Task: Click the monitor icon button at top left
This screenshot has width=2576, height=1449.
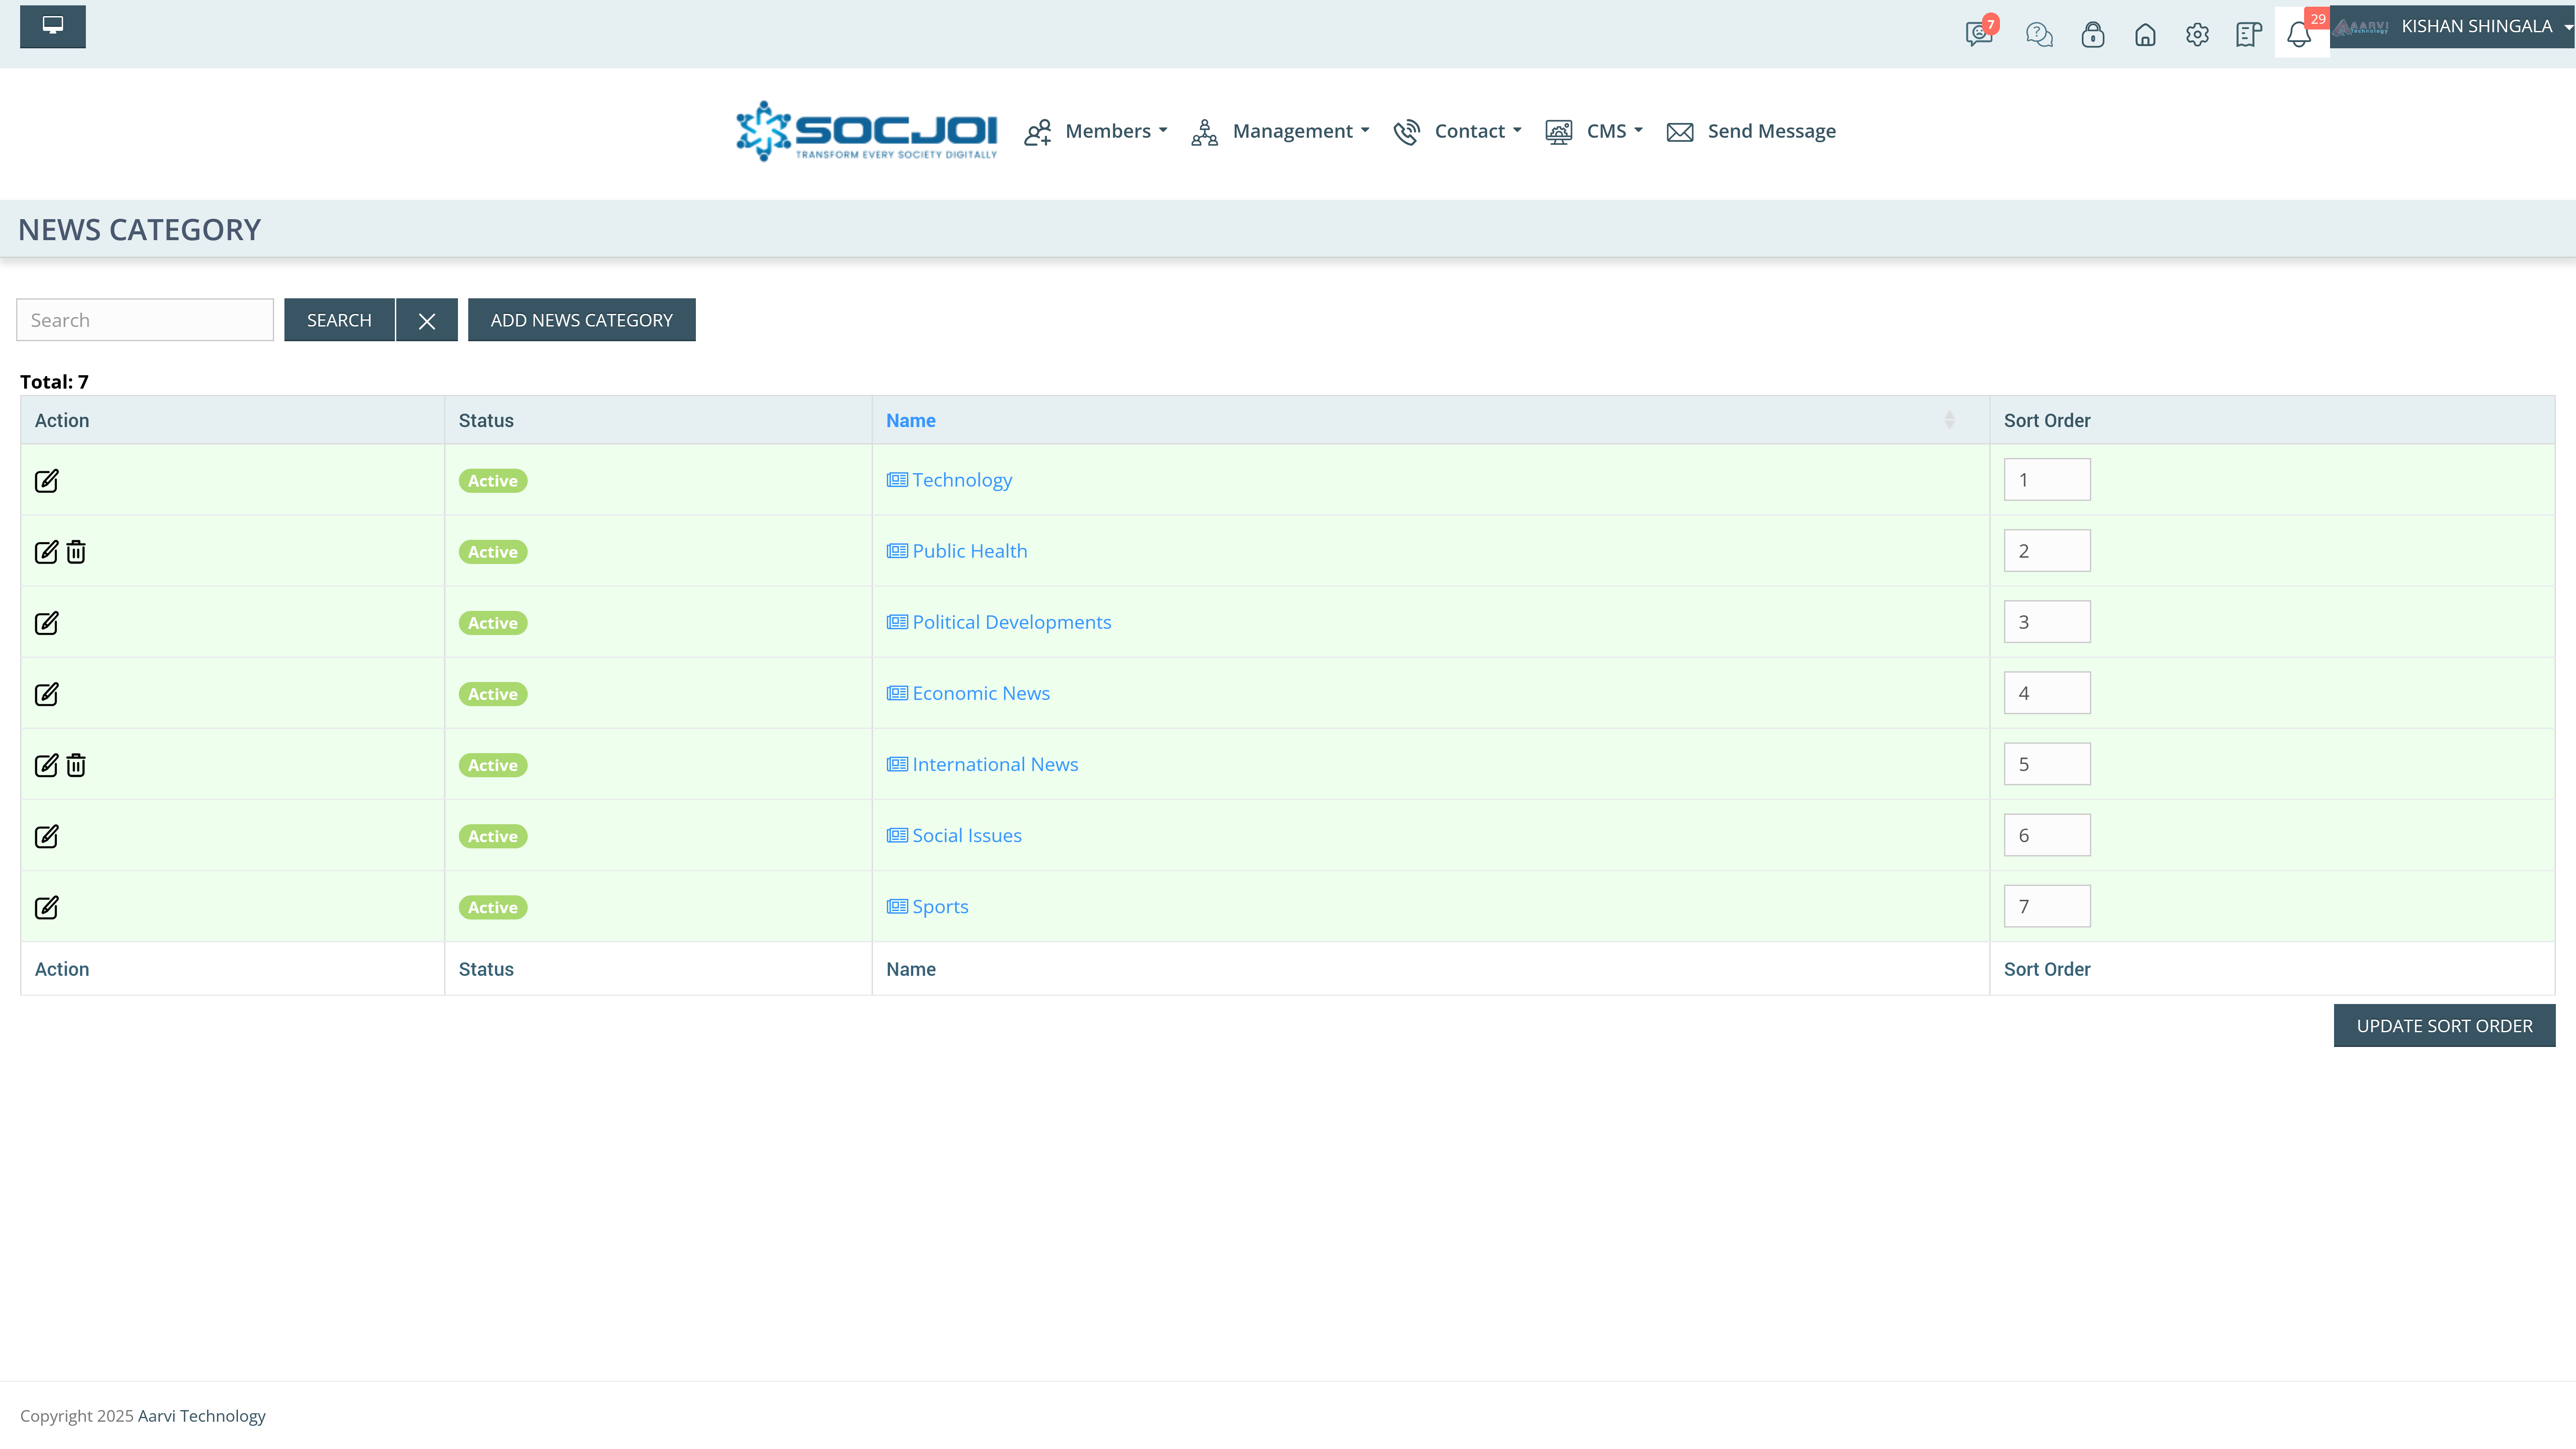Action: [53, 26]
